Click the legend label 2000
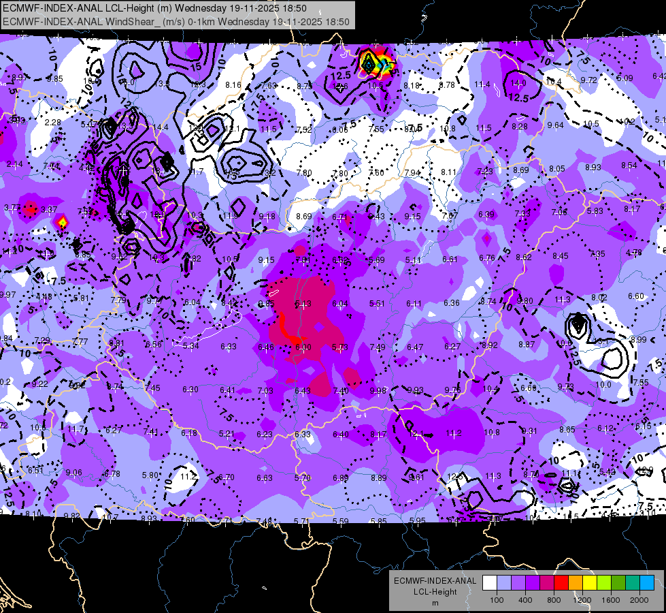The width and height of the screenshot is (666, 613). click(x=639, y=600)
